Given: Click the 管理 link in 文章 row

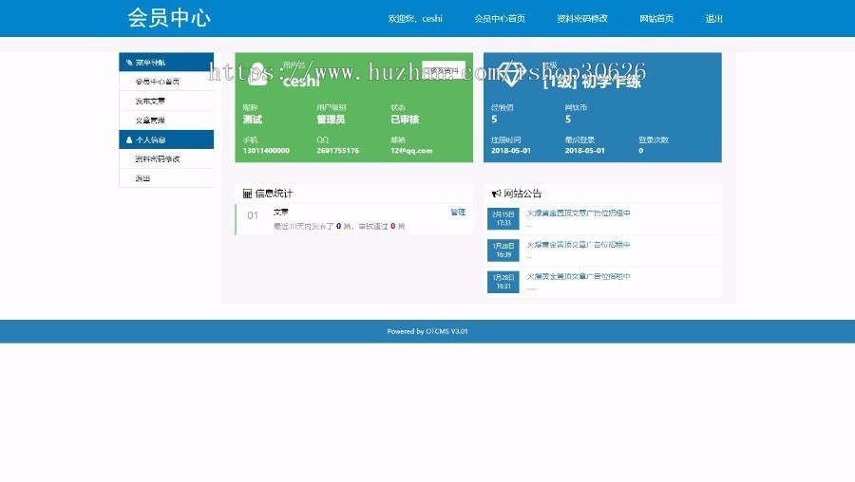Looking at the screenshot, I should [x=458, y=213].
